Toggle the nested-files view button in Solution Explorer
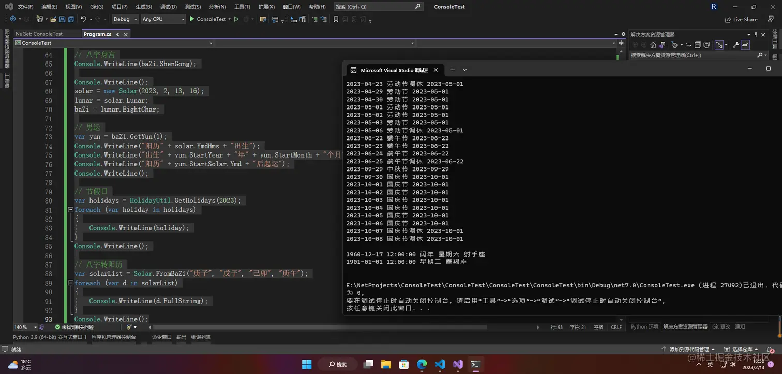Image resolution: width=782 pixels, height=374 pixels. pyautogui.click(x=719, y=45)
